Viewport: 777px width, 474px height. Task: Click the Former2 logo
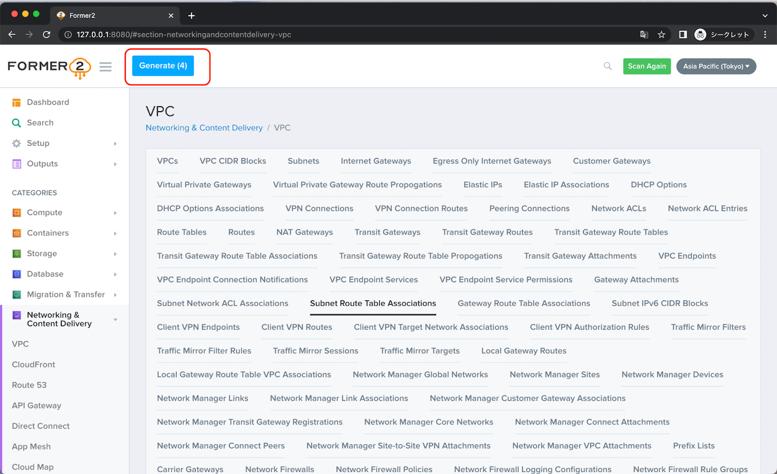pos(49,66)
